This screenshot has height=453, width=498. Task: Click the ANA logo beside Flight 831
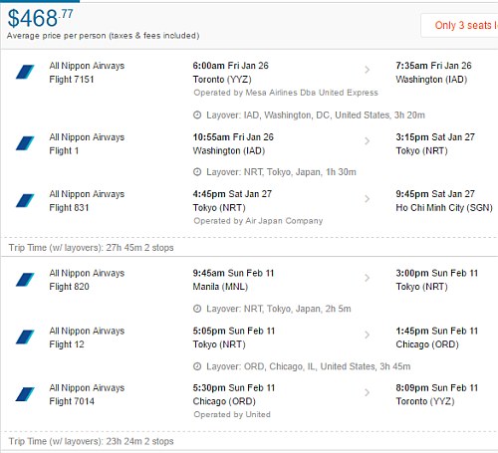pyautogui.click(x=25, y=200)
